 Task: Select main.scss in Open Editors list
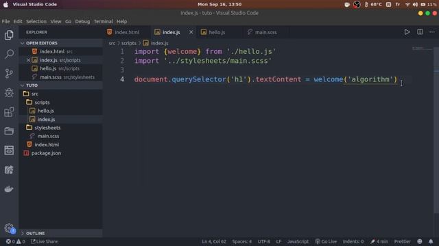(x=50, y=77)
